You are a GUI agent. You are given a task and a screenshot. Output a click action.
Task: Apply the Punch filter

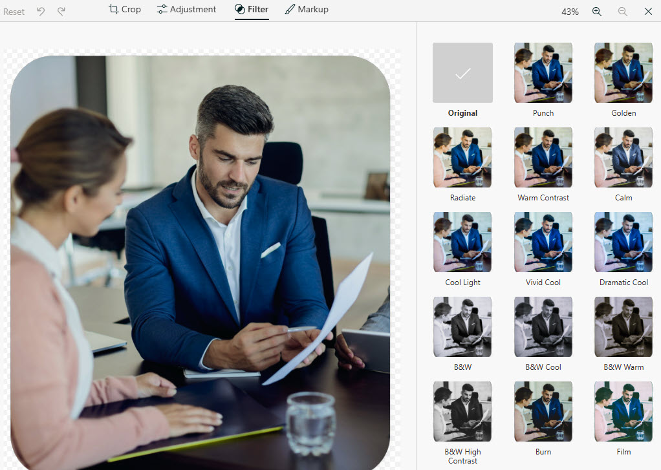tap(543, 72)
